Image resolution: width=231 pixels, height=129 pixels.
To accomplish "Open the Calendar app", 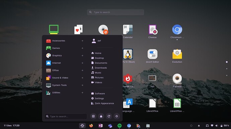I will (x=128, y=29).
